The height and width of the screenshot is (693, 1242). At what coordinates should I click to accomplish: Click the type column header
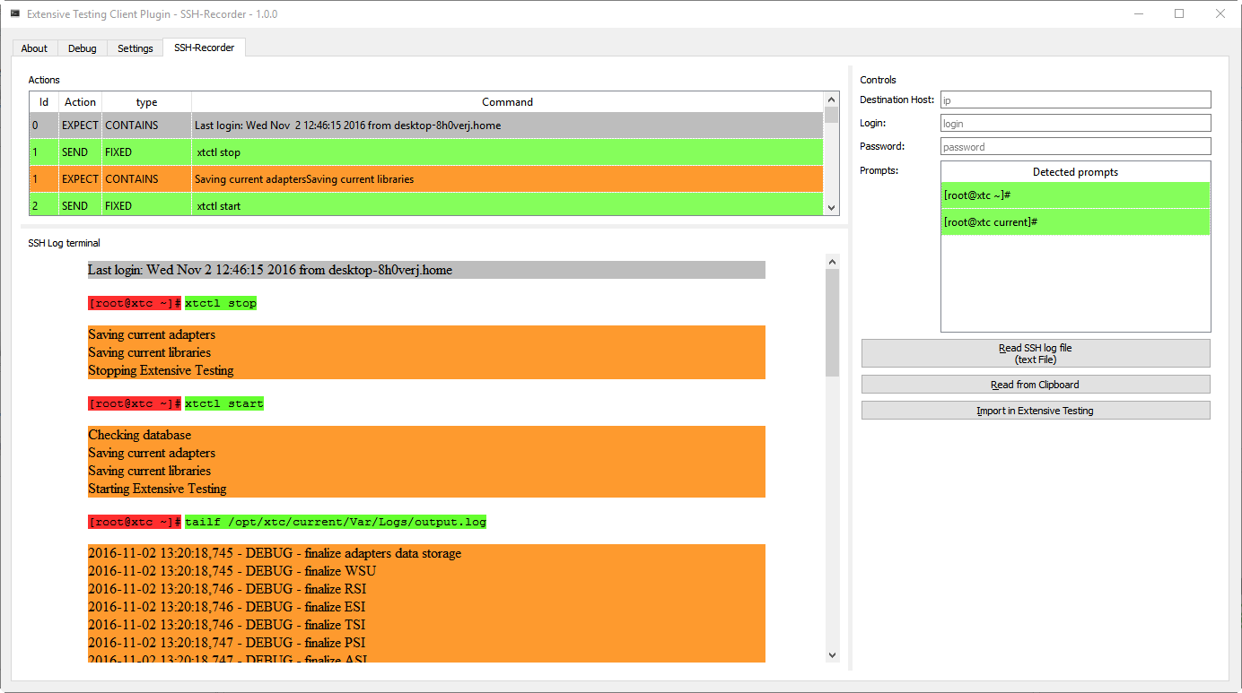(x=146, y=102)
